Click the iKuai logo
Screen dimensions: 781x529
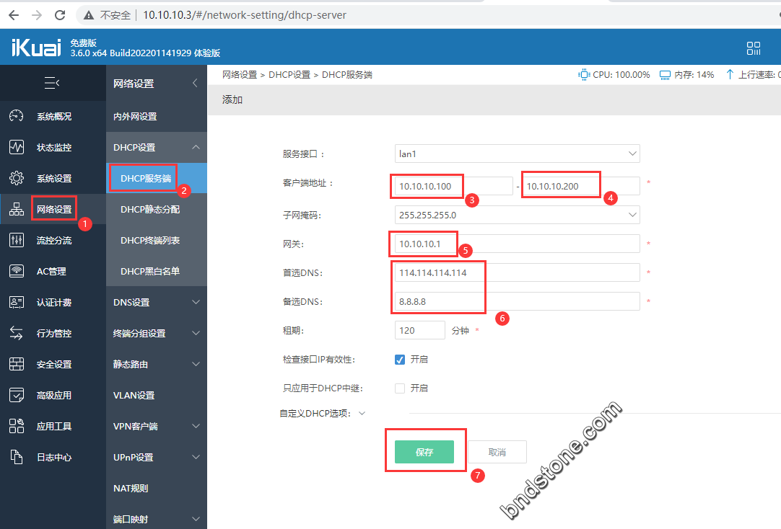36,48
